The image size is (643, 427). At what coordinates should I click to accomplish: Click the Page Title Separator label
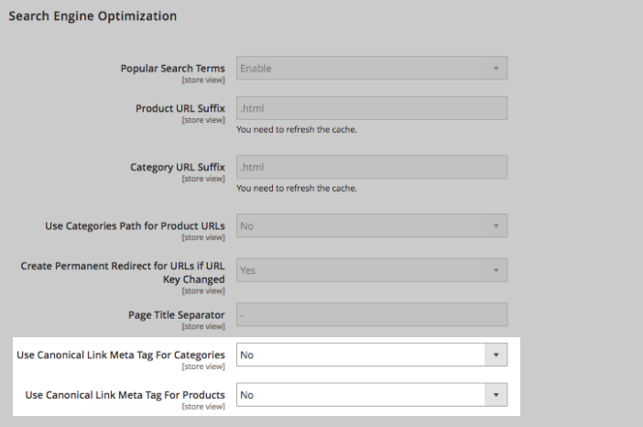[177, 315]
